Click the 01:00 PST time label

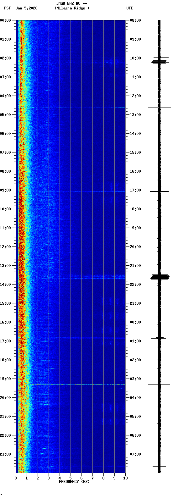tap(6, 39)
